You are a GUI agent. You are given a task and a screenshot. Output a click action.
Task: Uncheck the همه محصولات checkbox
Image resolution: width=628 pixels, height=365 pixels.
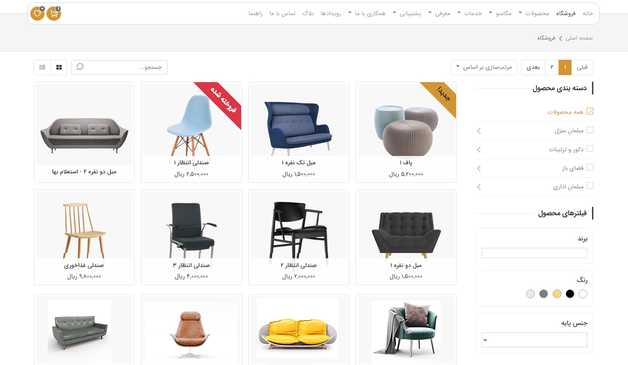590,112
